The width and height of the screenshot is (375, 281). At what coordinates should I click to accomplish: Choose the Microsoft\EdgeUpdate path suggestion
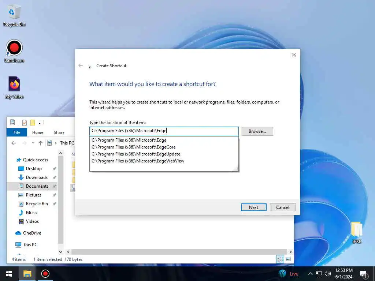click(x=164, y=154)
